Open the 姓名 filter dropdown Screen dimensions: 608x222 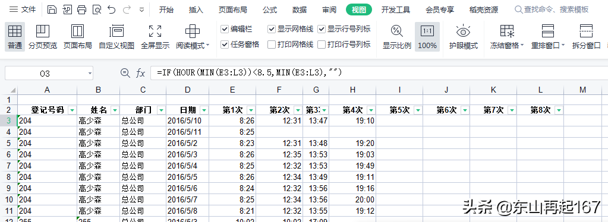coord(114,110)
